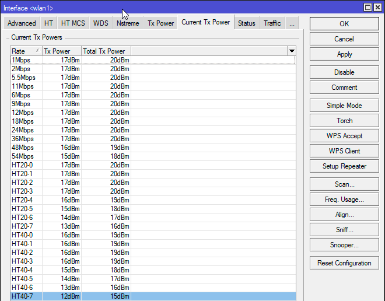Open the column chooser dropdown arrow
Screen dimensions: 385x301
[292, 51]
